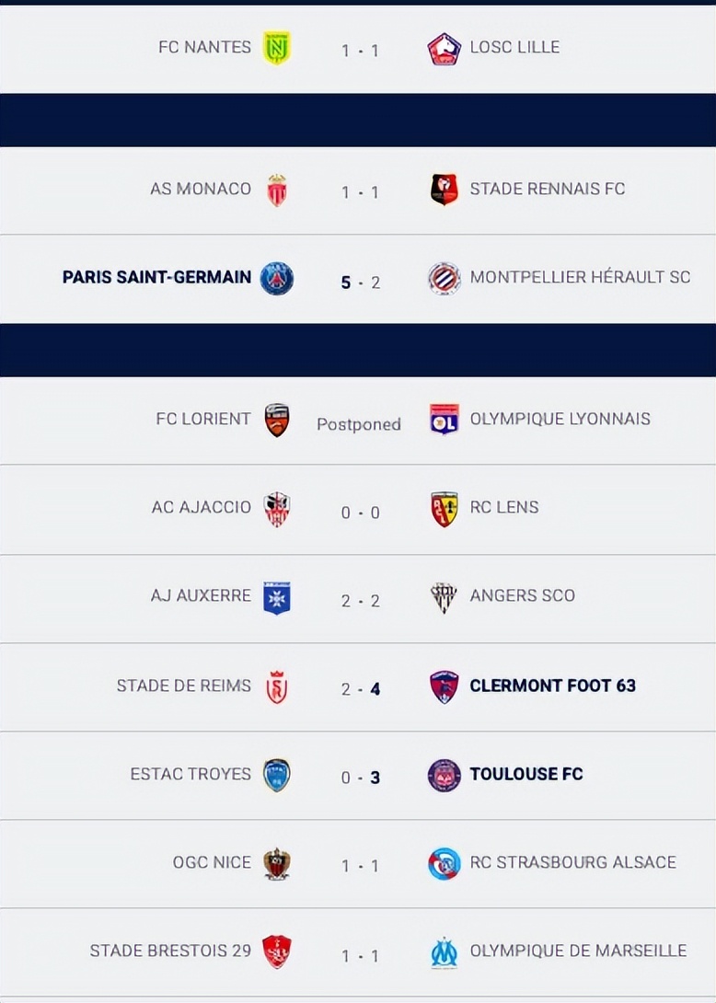Click the FC Nantes club crest
Viewport: 716px width, 1003px height.
[276, 48]
